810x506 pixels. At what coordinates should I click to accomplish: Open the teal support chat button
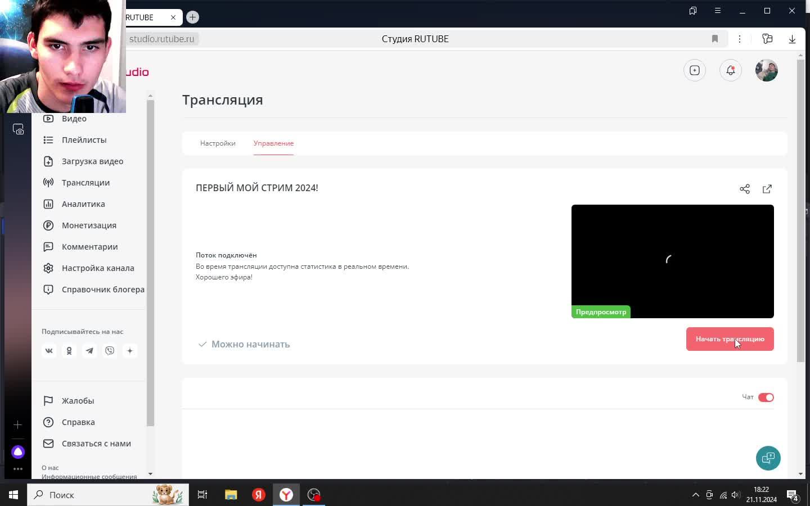[768, 458]
